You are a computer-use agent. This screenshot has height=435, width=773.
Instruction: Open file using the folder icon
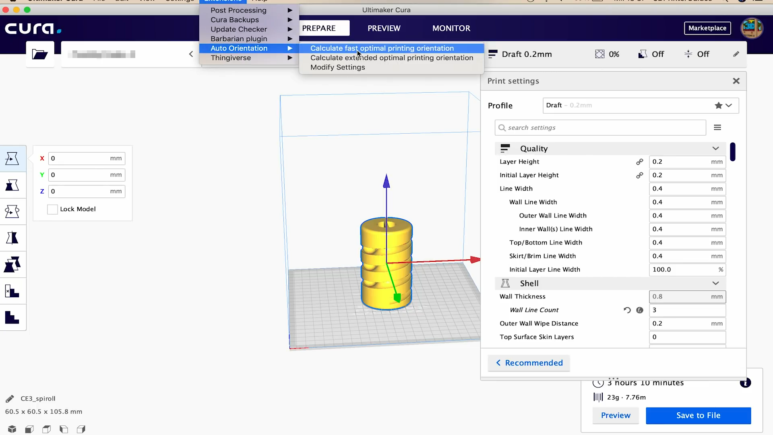(x=40, y=54)
